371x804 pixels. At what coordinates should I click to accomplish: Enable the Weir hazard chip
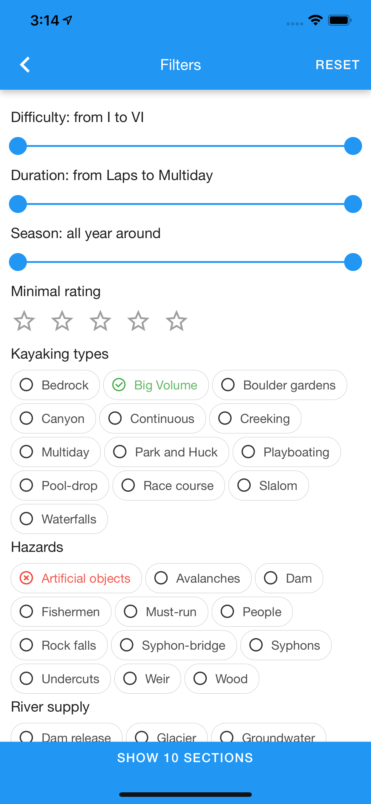pyautogui.click(x=148, y=679)
